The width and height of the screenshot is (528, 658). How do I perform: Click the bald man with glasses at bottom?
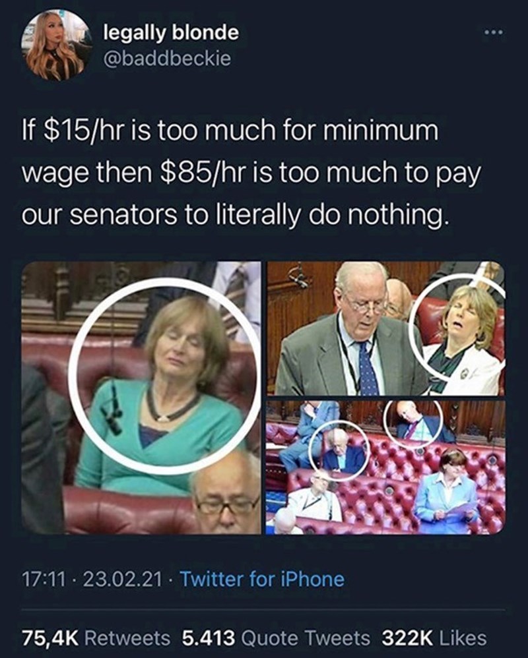click(x=224, y=495)
